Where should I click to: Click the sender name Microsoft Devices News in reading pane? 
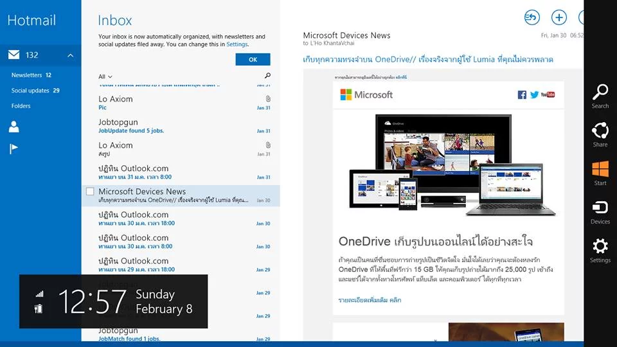point(346,35)
